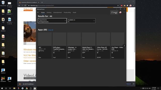This screenshot has width=161, height=90.
Task: Open Chrome extensions puzzle icon
Action: (128, 5)
